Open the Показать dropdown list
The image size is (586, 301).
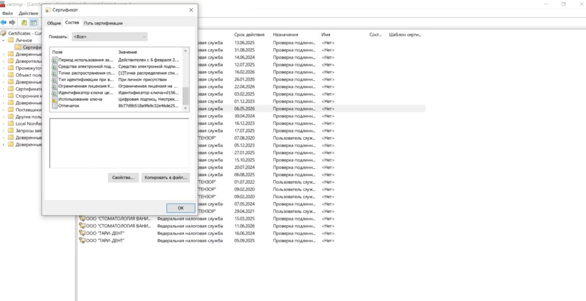pos(110,37)
